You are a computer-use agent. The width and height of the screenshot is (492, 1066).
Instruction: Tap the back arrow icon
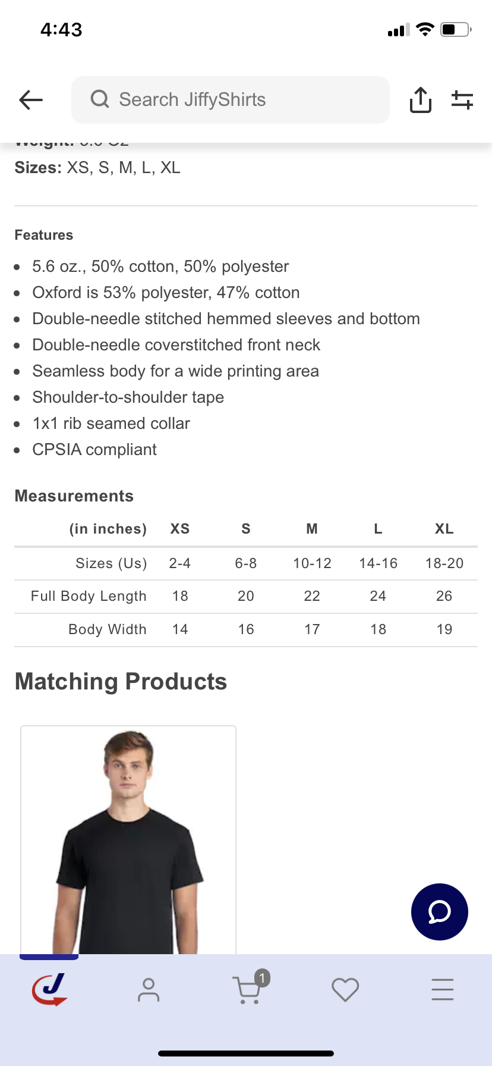[x=31, y=100]
